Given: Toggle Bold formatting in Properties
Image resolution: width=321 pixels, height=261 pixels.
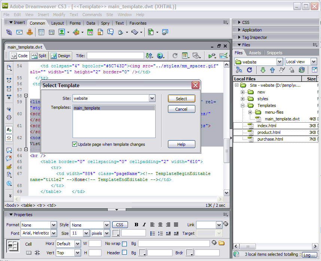Looking at the screenshot, I should 136,225.
